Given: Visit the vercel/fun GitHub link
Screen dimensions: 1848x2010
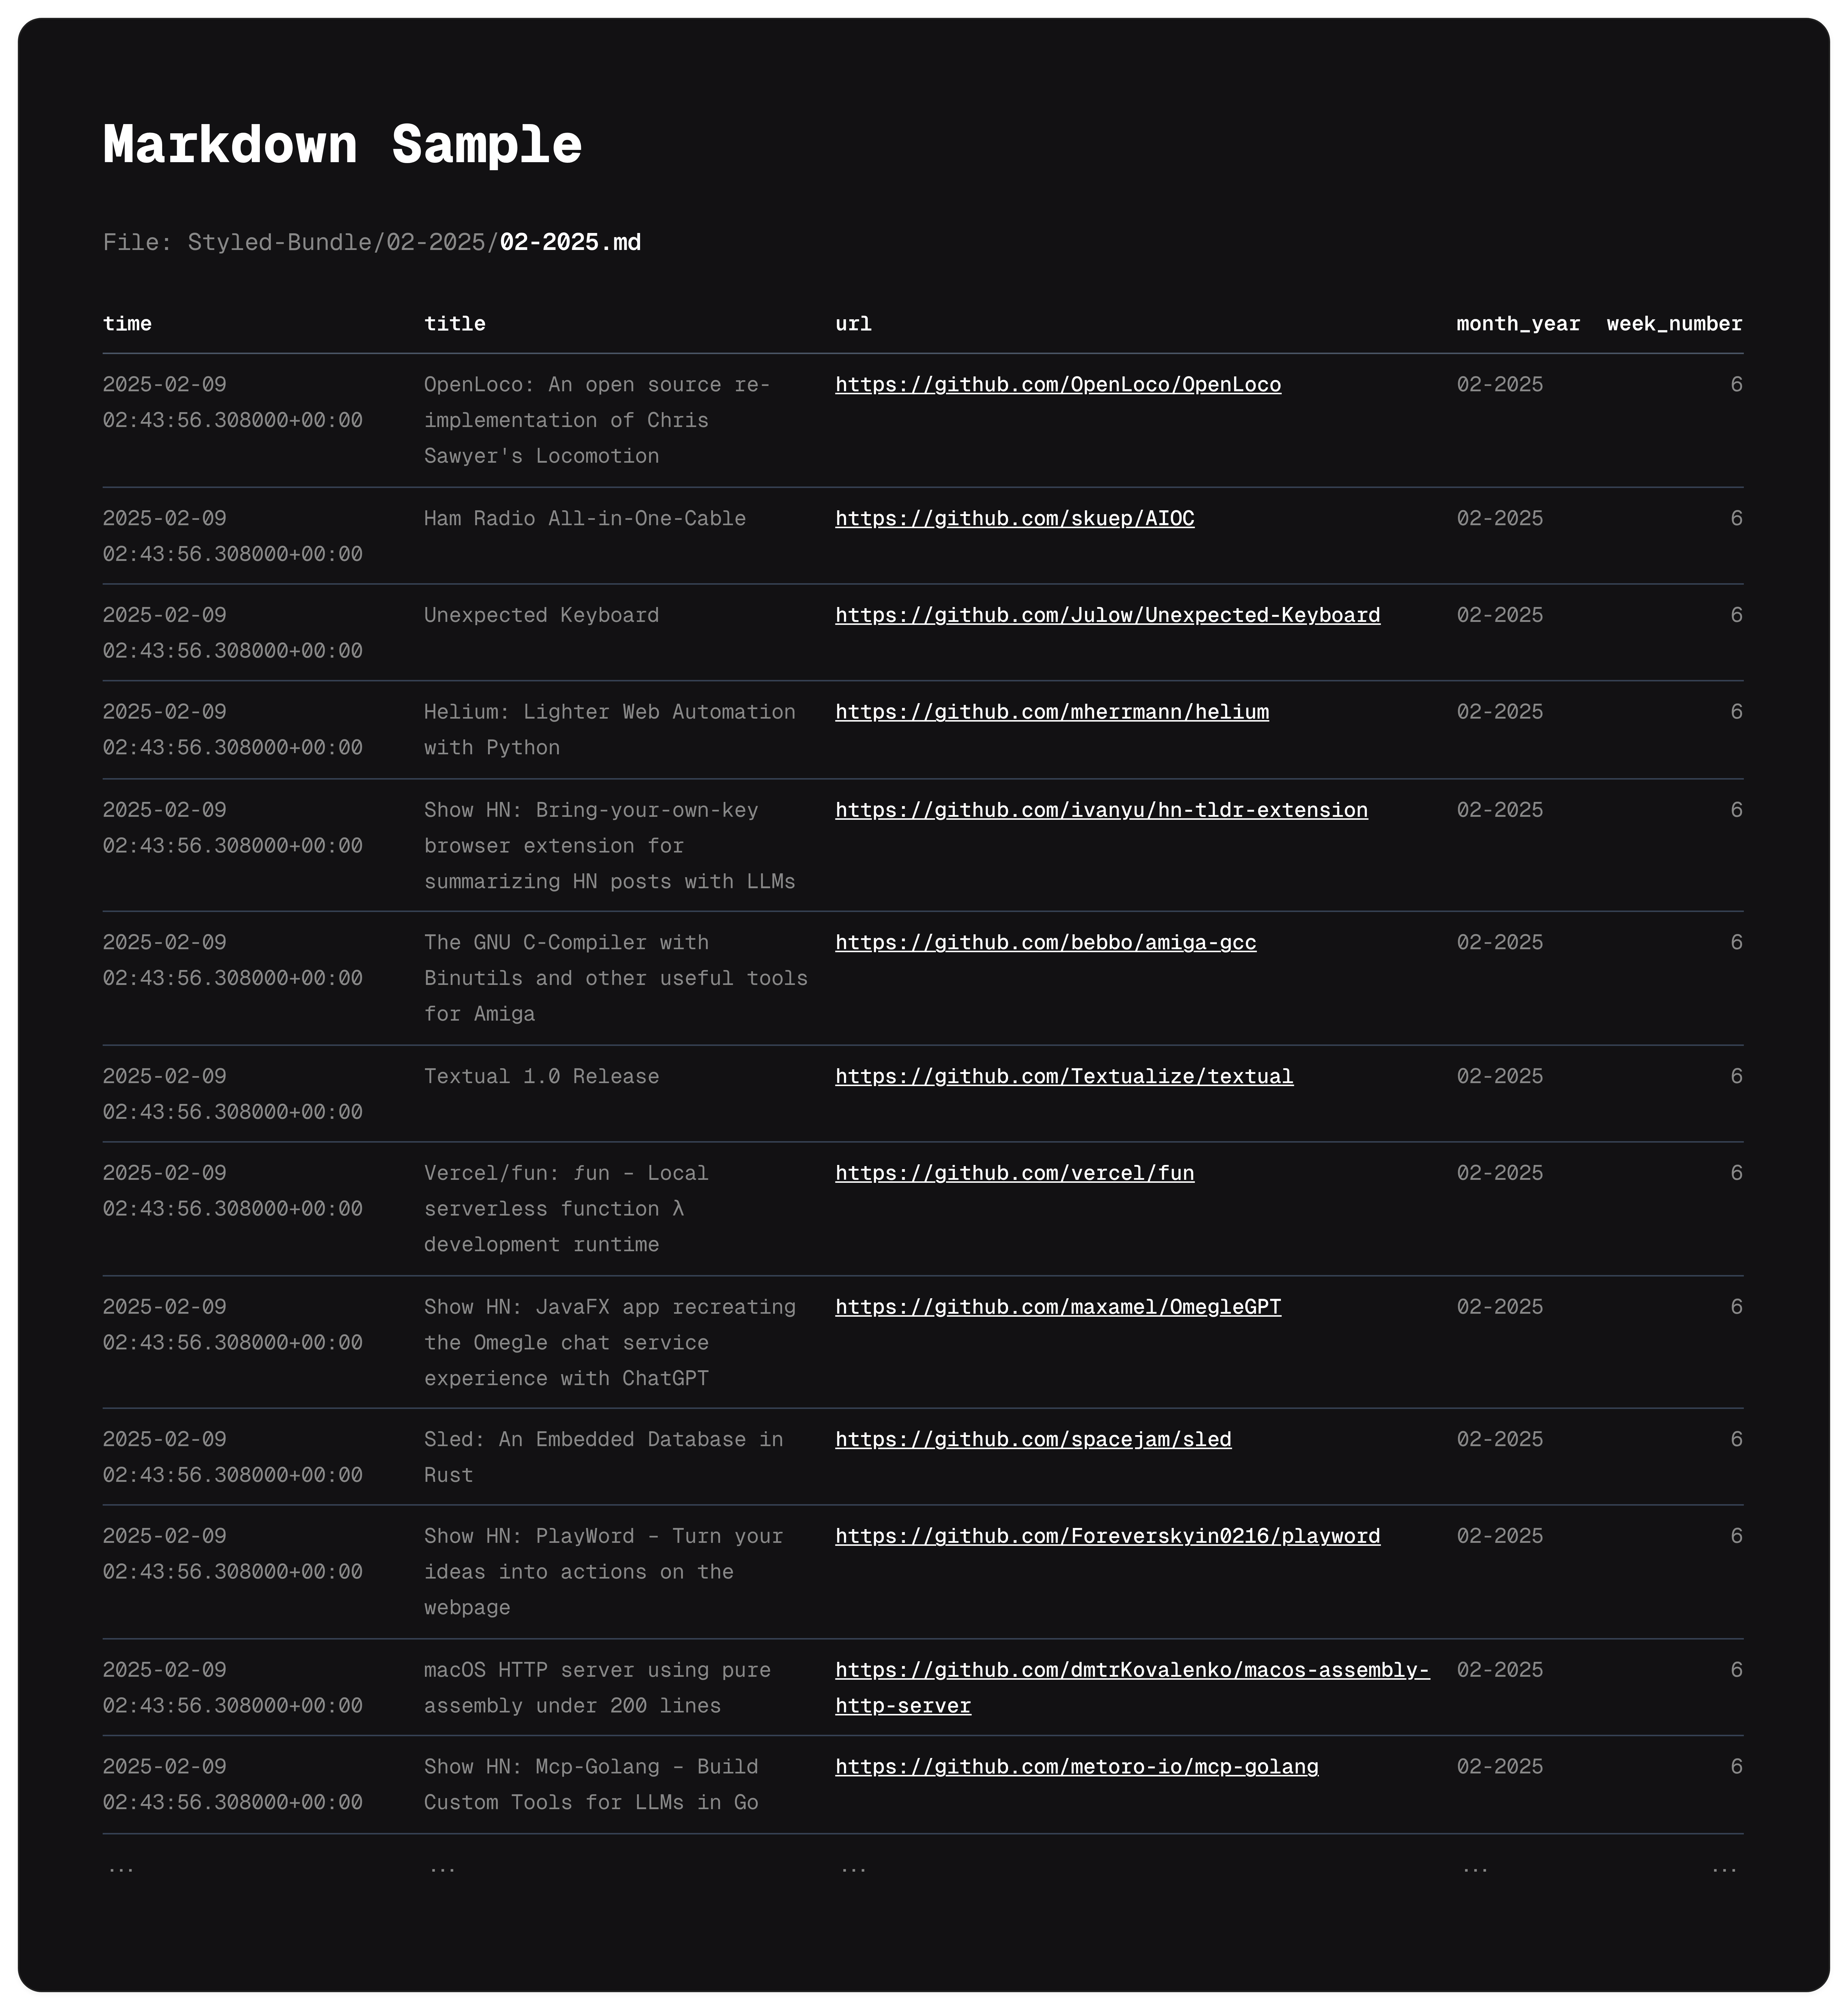Looking at the screenshot, I should [x=1014, y=1173].
